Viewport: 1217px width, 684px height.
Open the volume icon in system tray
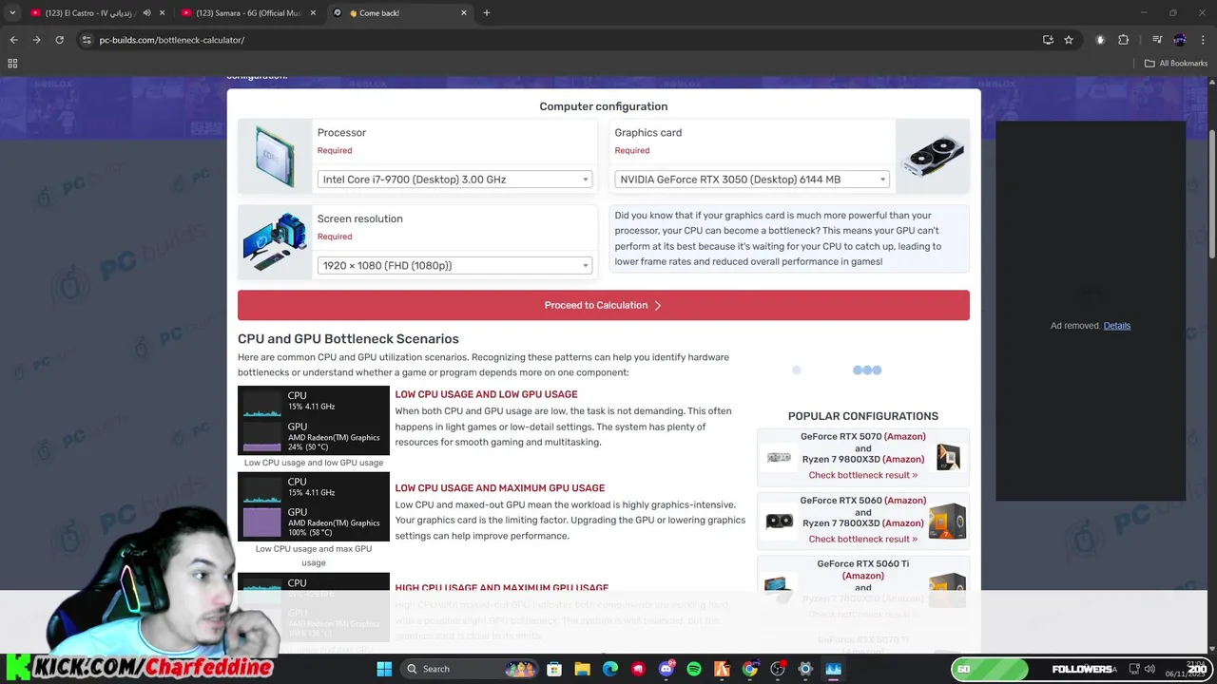(1149, 669)
